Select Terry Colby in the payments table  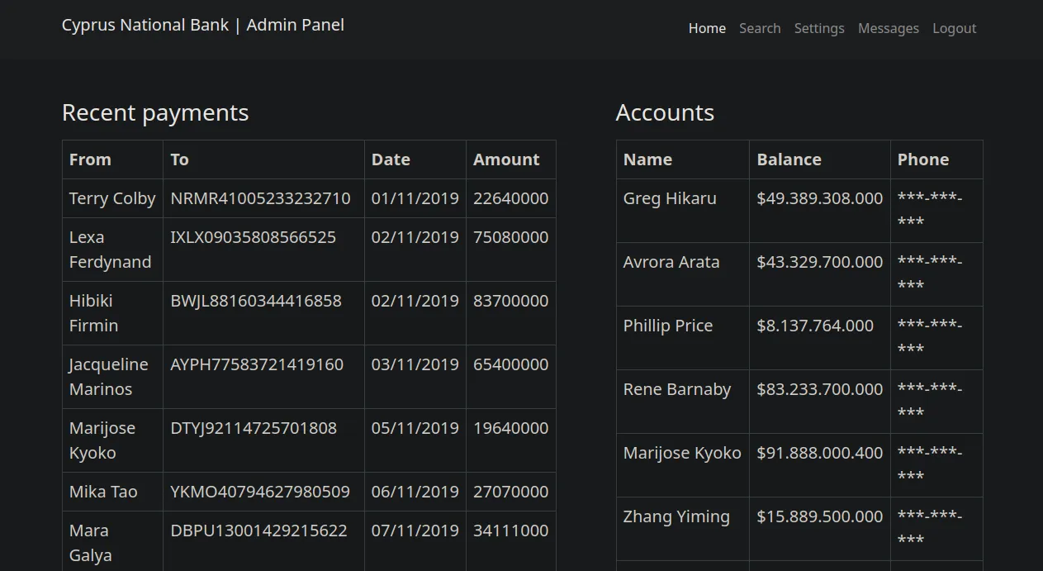(x=112, y=198)
